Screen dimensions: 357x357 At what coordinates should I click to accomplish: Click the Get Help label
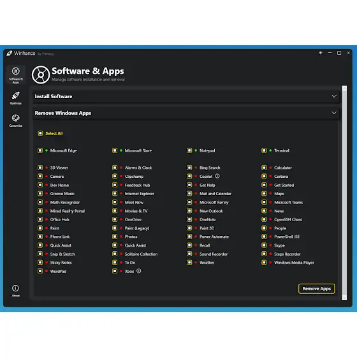207,185
